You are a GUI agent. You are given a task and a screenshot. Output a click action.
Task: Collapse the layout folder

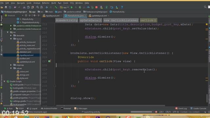tap(11, 39)
